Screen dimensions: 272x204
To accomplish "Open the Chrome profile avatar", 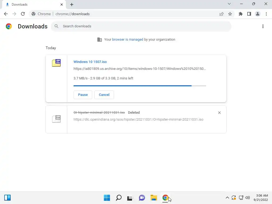I will 258,14.
